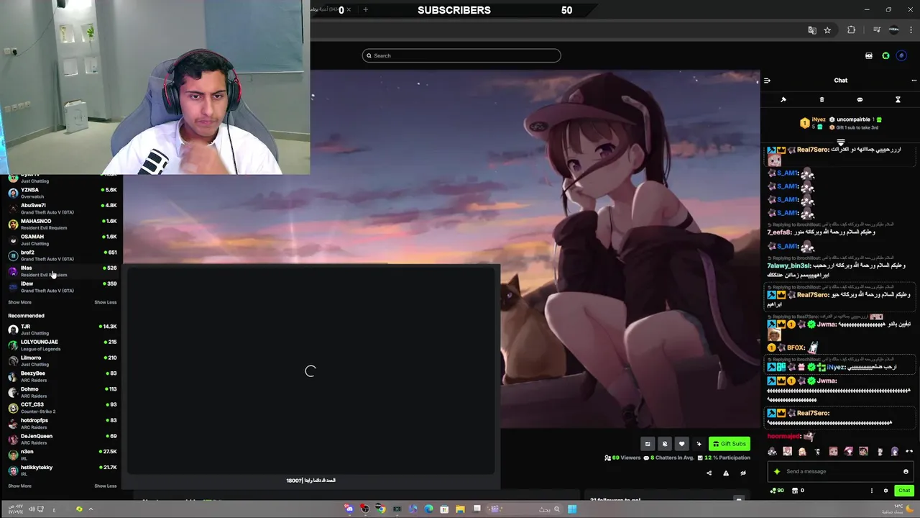This screenshot has width=920, height=518.
Task: Click the Real7Sero username in first chat message
Action: point(812,150)
